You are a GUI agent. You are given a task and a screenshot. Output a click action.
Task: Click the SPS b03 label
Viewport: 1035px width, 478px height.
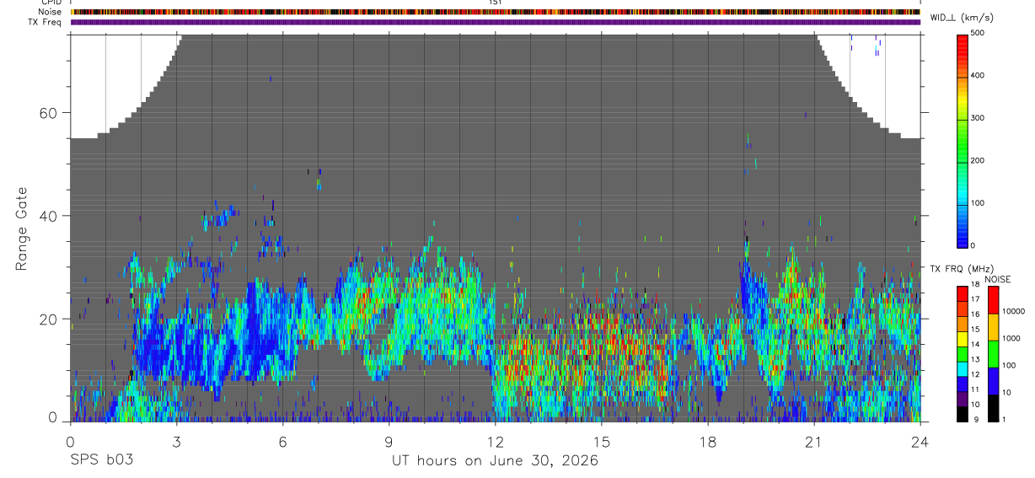[x=101, y=460]
